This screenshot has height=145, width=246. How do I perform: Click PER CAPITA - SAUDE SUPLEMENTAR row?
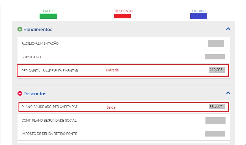(x=50, y=71)
